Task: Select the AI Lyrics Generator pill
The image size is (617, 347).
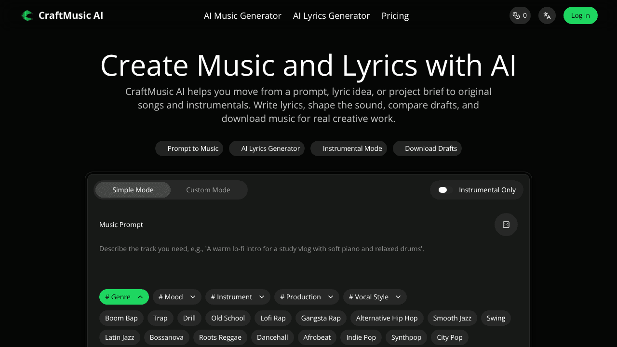Action: click(x=267, y=148)
